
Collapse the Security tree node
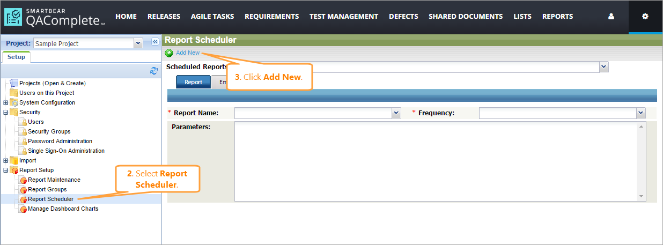[x=6, y=112]
